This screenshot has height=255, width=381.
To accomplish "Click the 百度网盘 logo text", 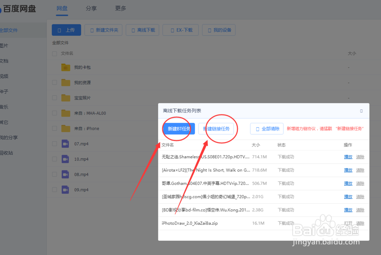I will [19, 9].
